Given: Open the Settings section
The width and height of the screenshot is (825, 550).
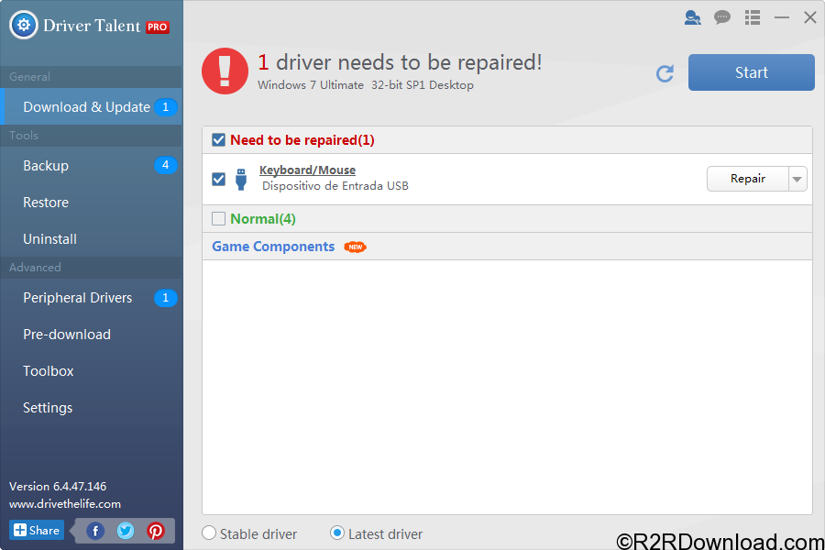Looking at the screenshot, I should [x=92, y=408].
